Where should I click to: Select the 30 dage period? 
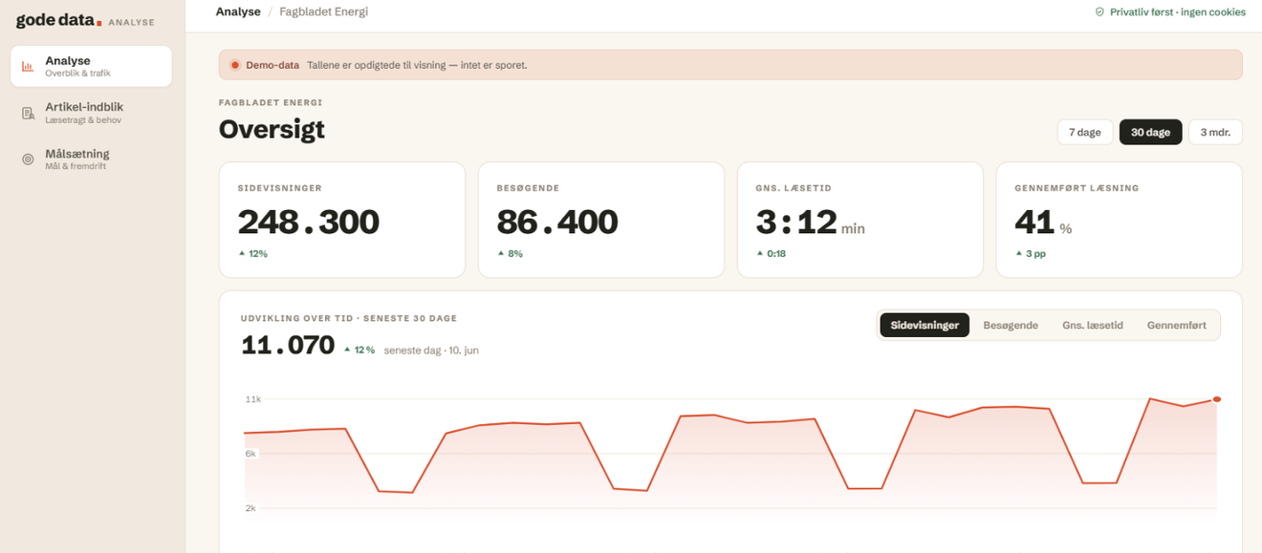point(1150,132)
